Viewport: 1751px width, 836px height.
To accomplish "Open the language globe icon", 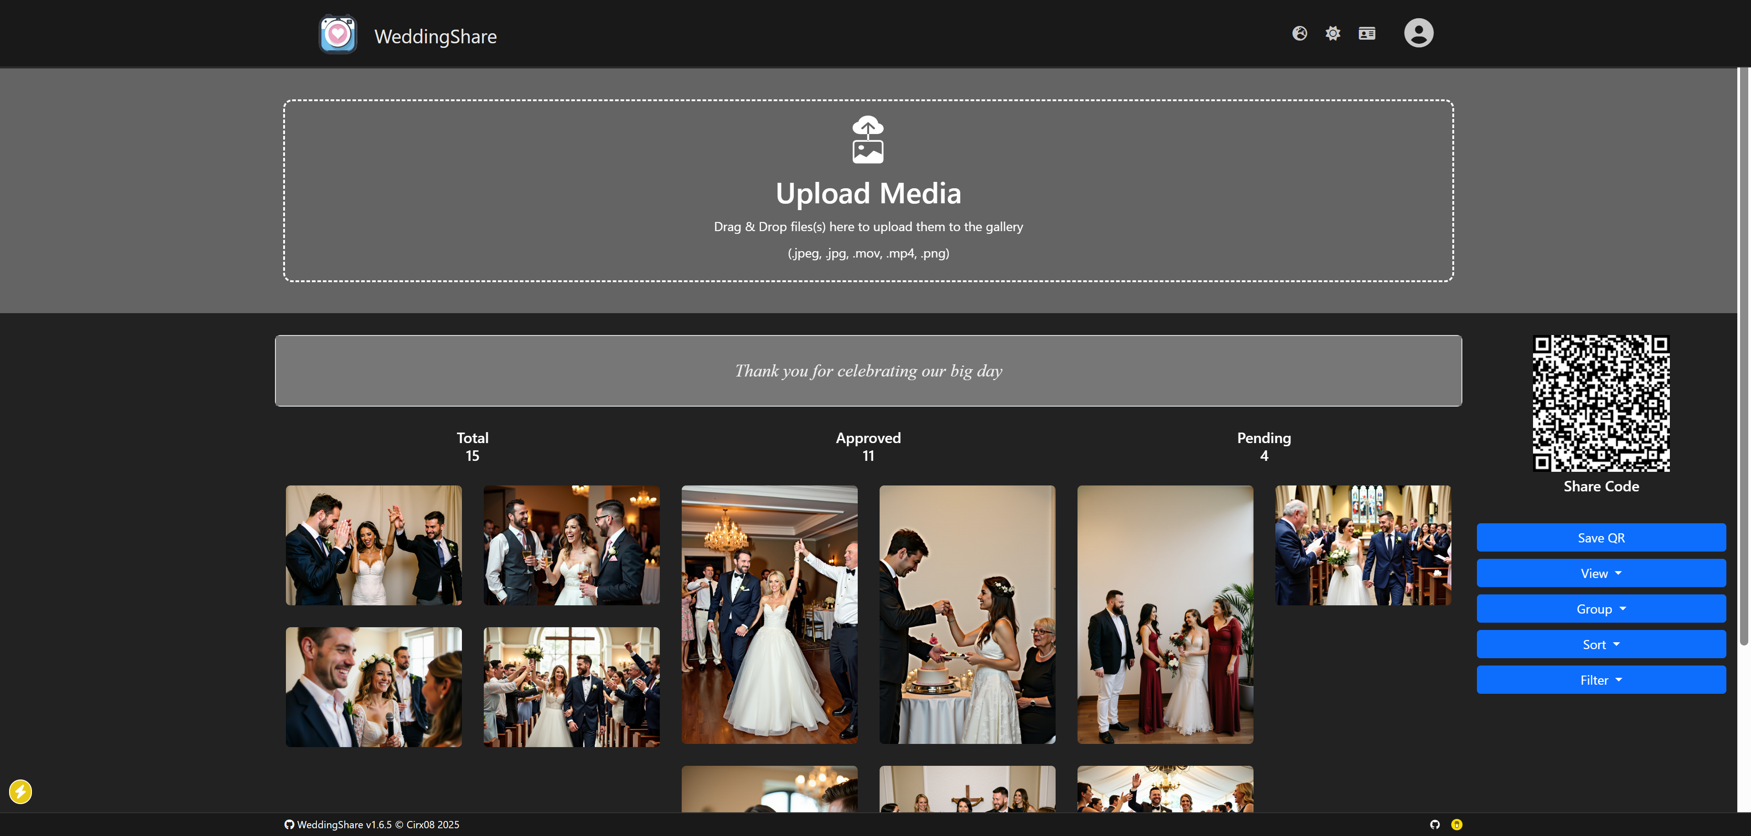I will [1299, 33].
